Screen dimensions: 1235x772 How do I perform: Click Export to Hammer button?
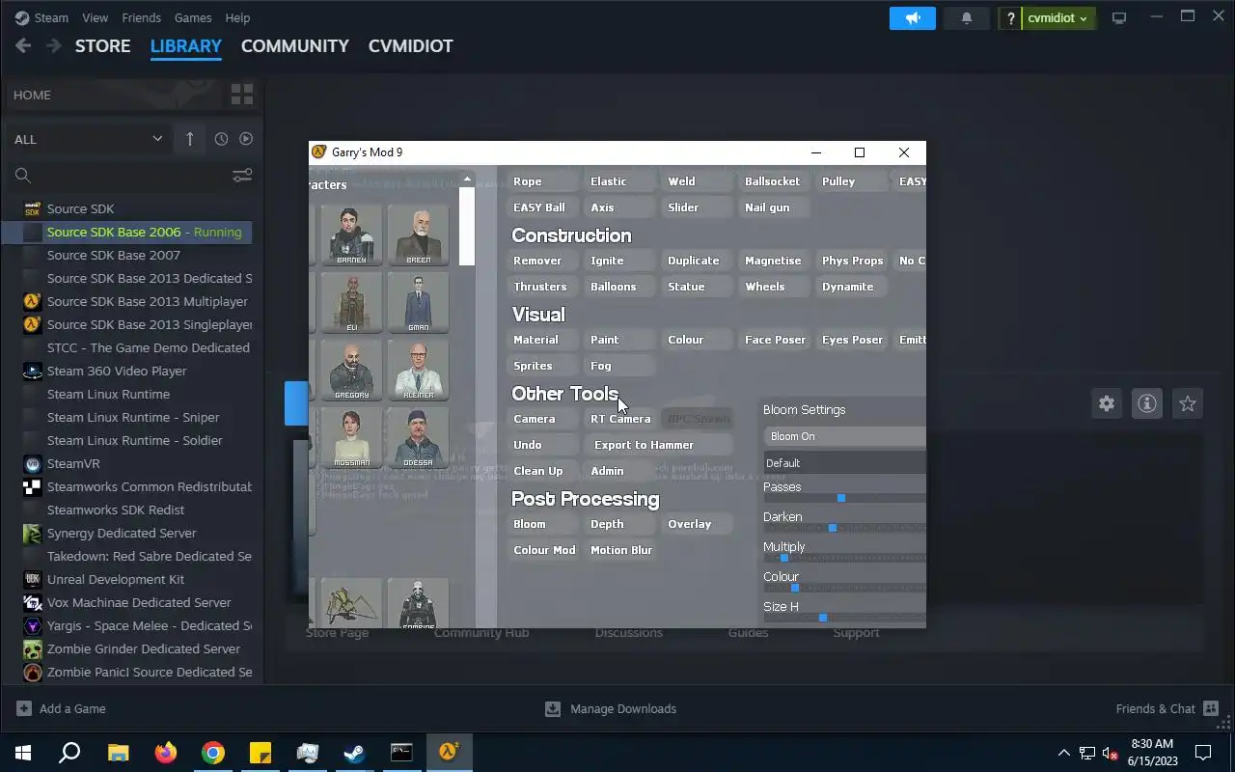click(658, 445)
